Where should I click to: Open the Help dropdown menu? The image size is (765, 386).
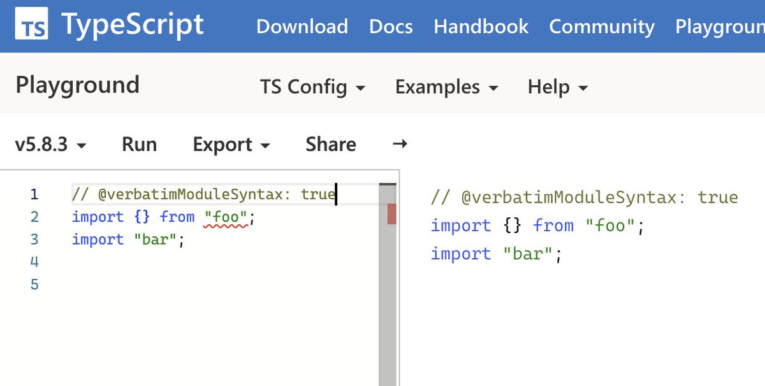[x=558, y=87]
